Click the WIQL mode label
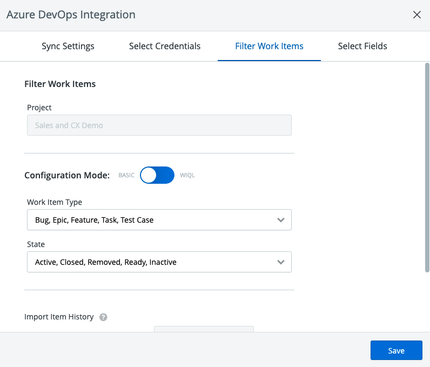This screenshot has width=430, height=367. click(x=187, y=176)
